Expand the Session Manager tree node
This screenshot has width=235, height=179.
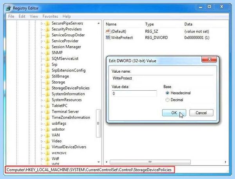(x=42, y=47)
